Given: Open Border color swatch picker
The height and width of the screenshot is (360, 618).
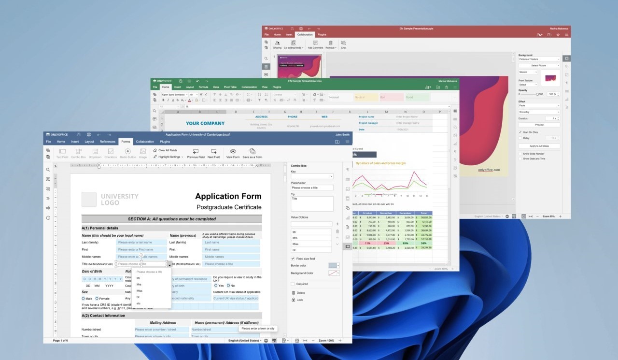Looking at the screenshot, I should coord(334,265).
